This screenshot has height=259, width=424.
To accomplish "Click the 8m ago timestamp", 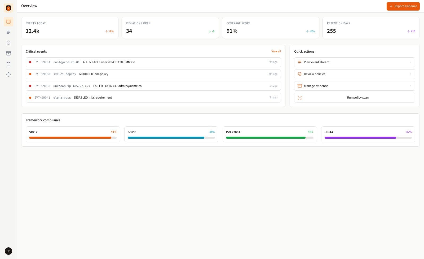I will pyautogui.click(x=273, y=74).
